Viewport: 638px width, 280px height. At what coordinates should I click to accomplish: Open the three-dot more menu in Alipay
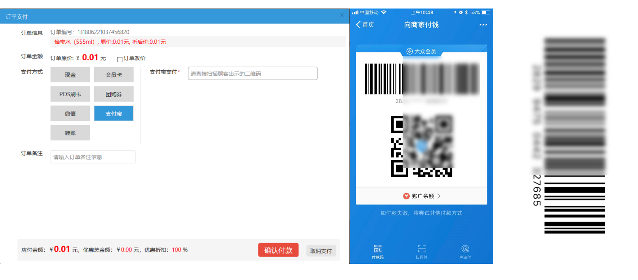point(483,25)
